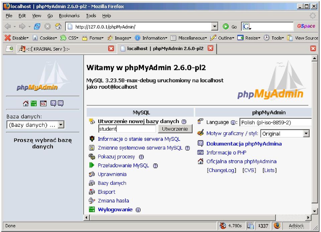Click the Utworzenie button to create database

(175, 129)
